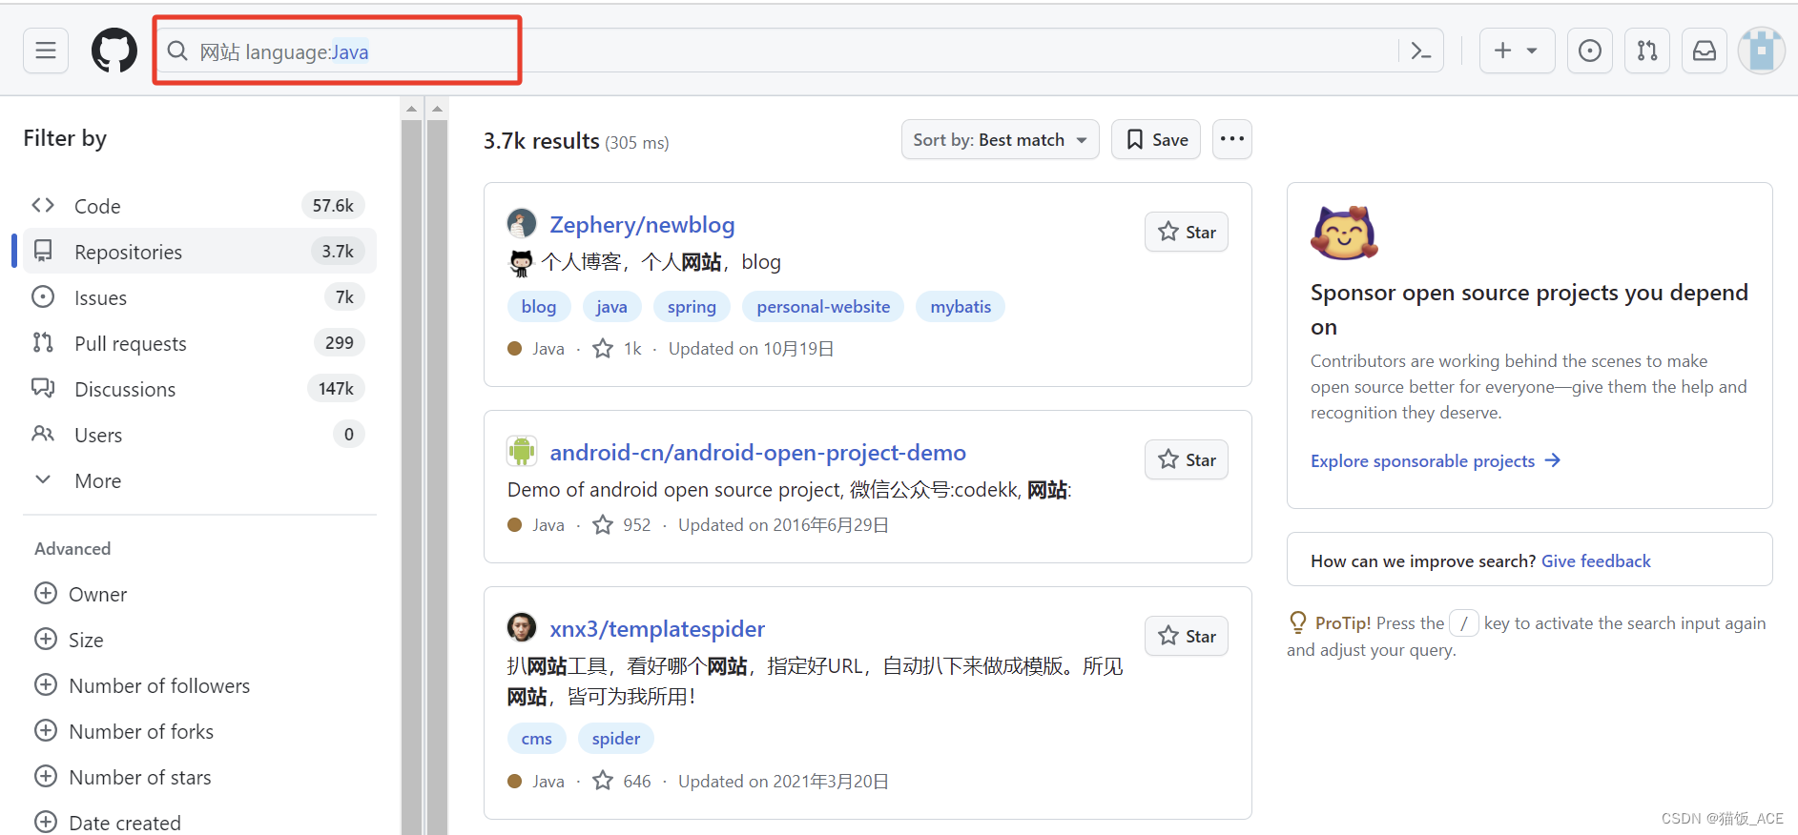This screenshot has width=1798, height=835.
Task: Go to GitHub homepage via Octocat logo
Action: 114,51
